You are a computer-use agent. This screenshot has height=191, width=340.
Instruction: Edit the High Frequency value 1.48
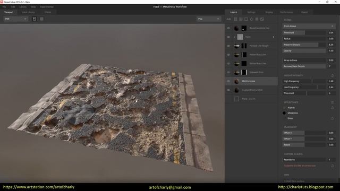click(x=331, y=81)
